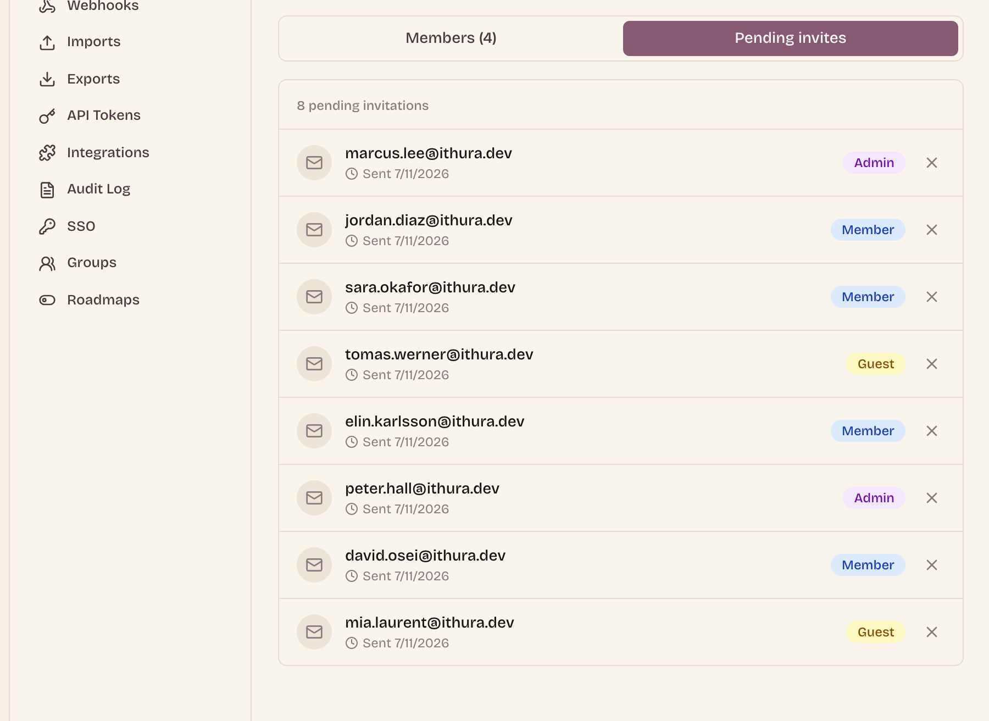Open the Groups page
The height and width of the screenshot is (721, 989).
[x=92, y=263]
